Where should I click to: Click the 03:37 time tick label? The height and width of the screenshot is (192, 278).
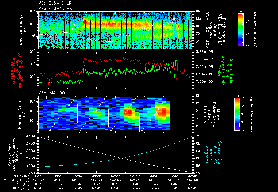coord(116,176)
